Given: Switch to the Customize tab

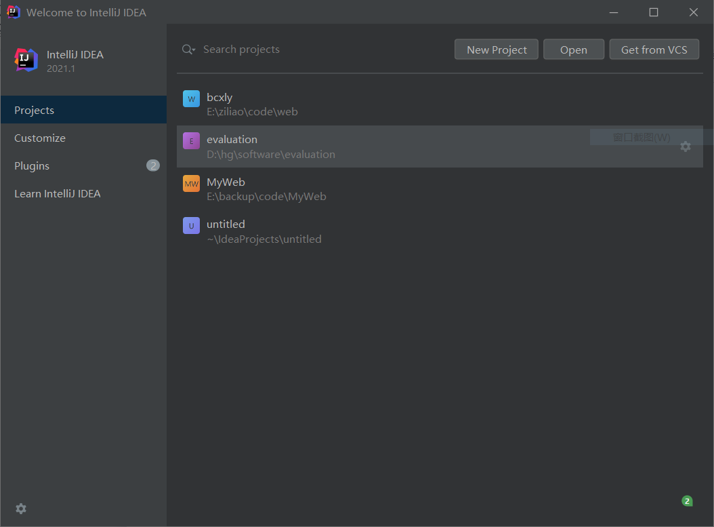Looking at the screenshot, I should [x=84, y=138].
